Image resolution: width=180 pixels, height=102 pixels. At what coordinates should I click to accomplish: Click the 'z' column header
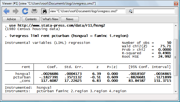coord(97,67)
